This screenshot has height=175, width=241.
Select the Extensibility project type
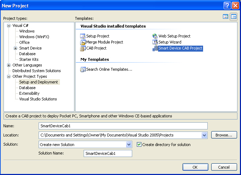click(29, 93)
